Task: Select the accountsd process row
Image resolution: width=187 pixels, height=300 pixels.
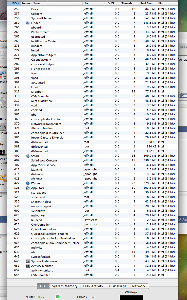Action: (93, 83)
